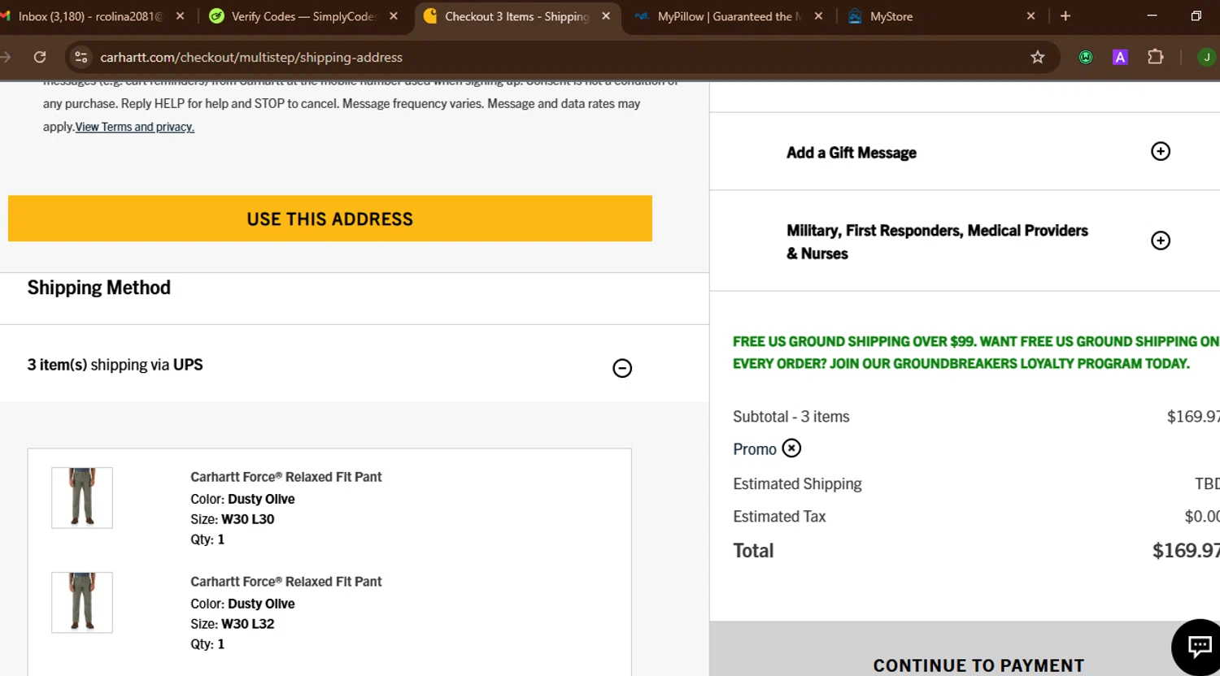Click the USE THIS ADDRESS button
This screenshot has height=676, width=1220.
[x=330, y=219]
